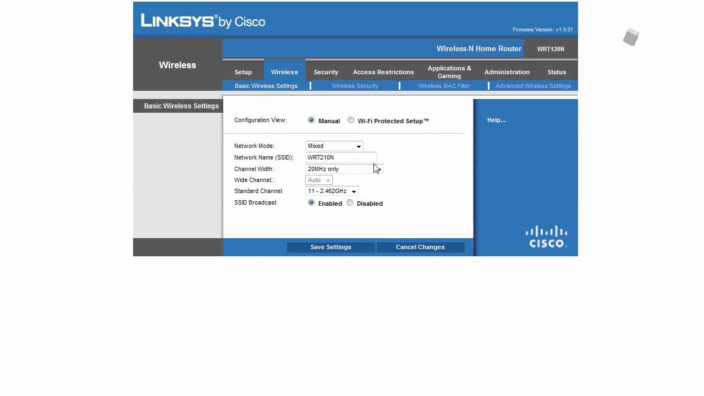Image resolution: width=704 pixels, height=396 pixels.
Task: Click the Network Mode label
Action: point(254,146)
